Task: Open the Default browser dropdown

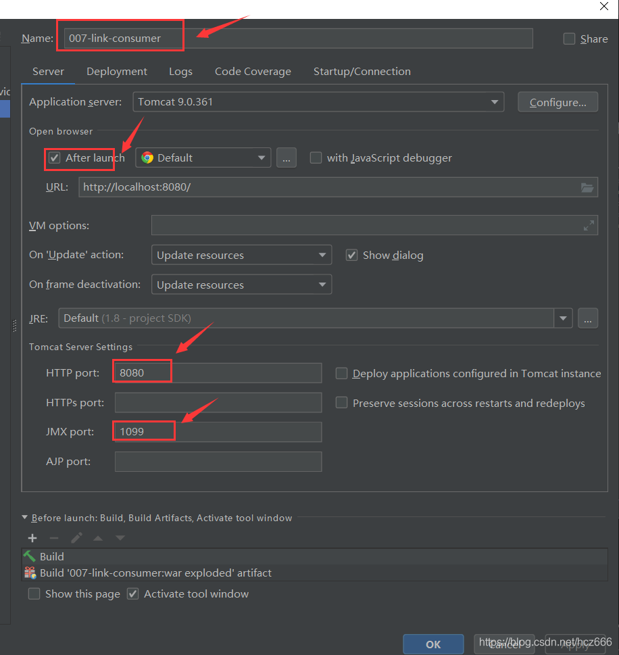Action: [203, 158]
